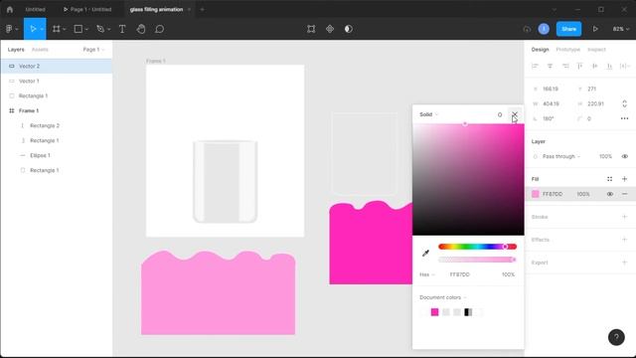Remove the FF87DD fill

coord(624,194)
